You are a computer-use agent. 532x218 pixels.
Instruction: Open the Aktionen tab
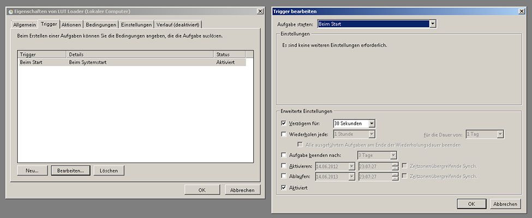[71, 24]
